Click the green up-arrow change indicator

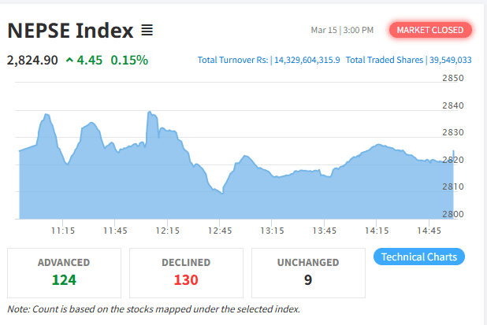(70, 59)
